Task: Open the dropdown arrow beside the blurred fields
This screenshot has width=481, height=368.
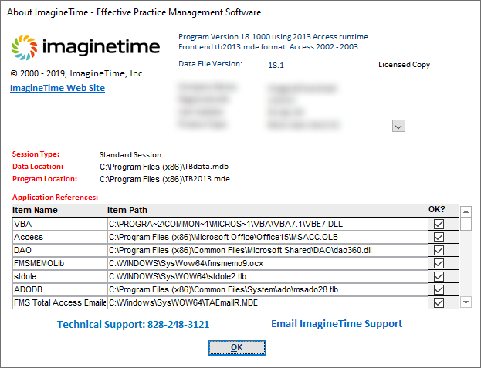Action: pos(398,126)
